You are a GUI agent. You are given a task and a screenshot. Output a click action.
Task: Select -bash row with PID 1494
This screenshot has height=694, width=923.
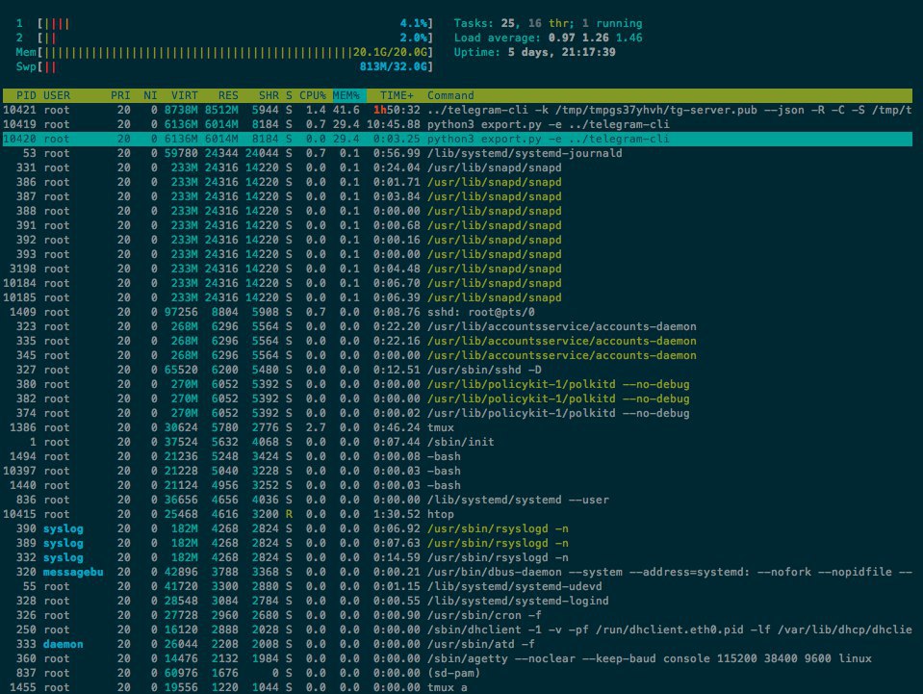click(x=457, y=456)
